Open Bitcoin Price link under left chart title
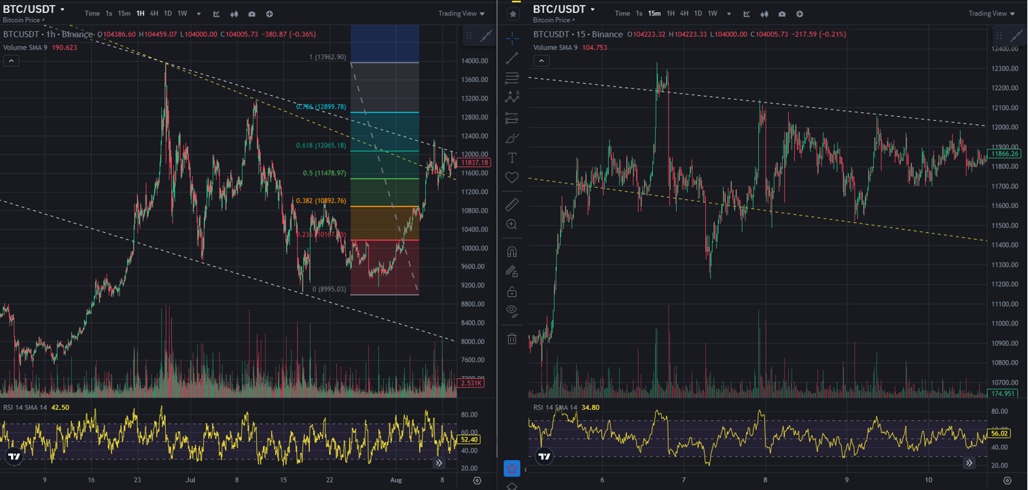Screen dimensions: 1028x490 [x=22, y=20]
